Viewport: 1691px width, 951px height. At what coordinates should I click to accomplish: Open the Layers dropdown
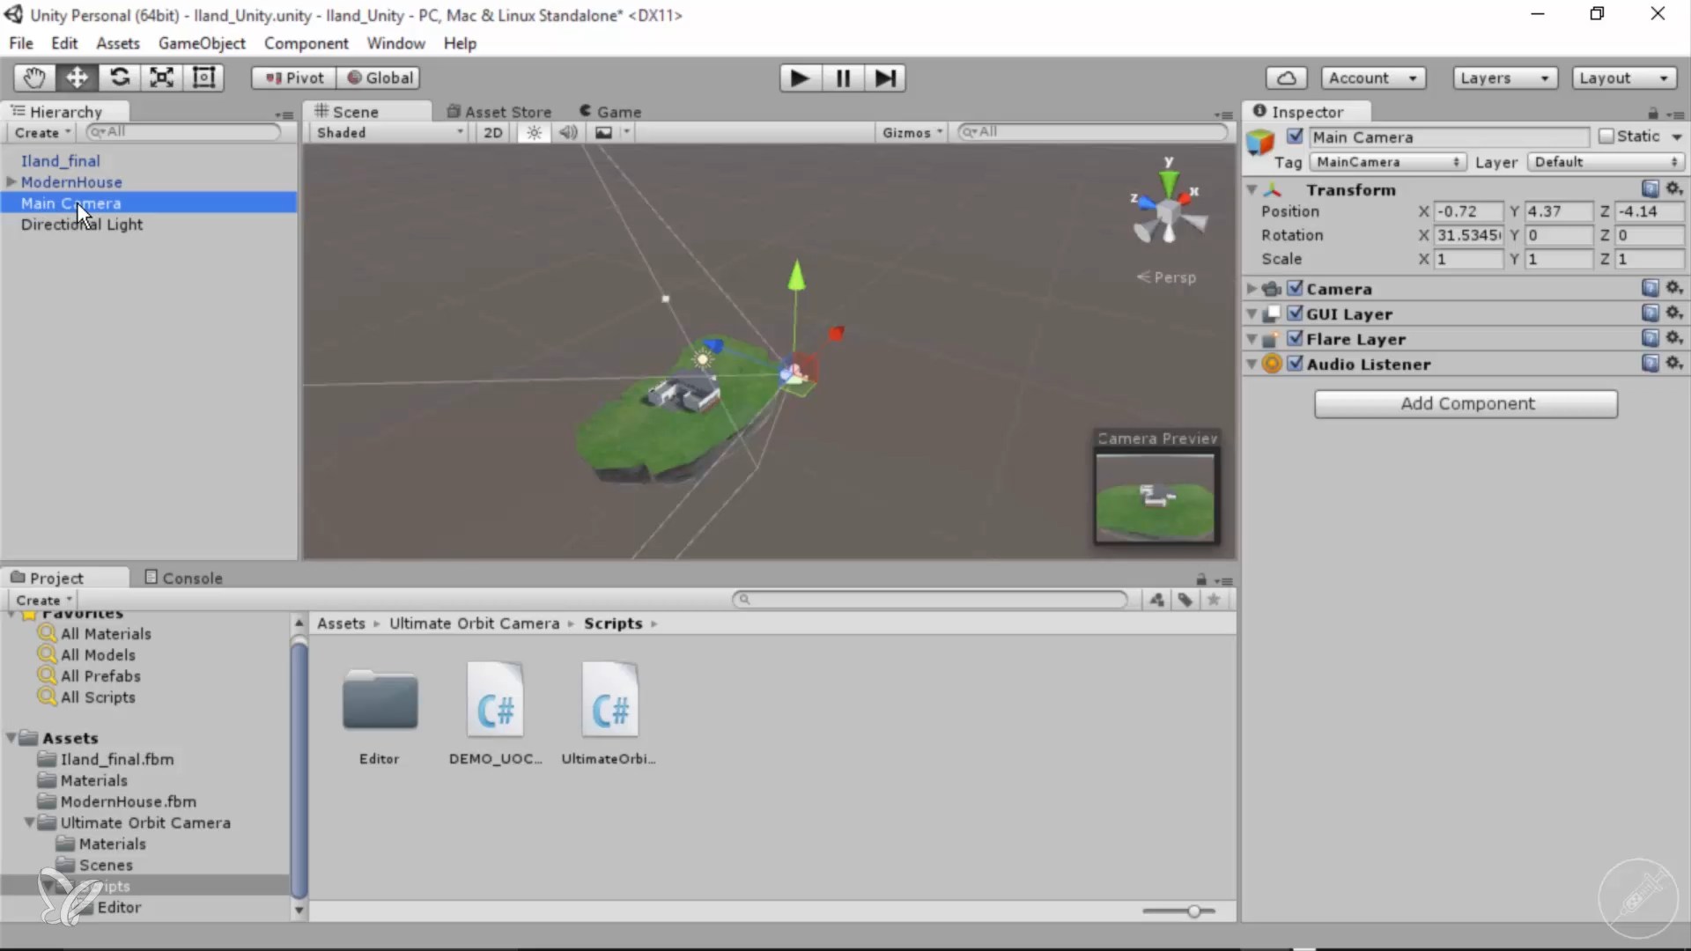point(1504,78)
